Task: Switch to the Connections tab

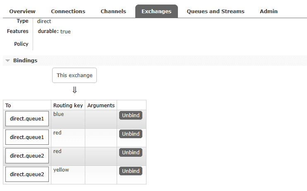Action: [68, 11]
